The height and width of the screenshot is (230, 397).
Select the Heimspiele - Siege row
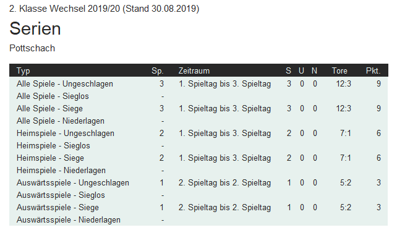(x=198, y=158)
